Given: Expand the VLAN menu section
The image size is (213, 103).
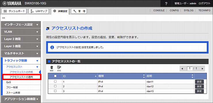Looking at the screenshot, I should click(21, 32).
